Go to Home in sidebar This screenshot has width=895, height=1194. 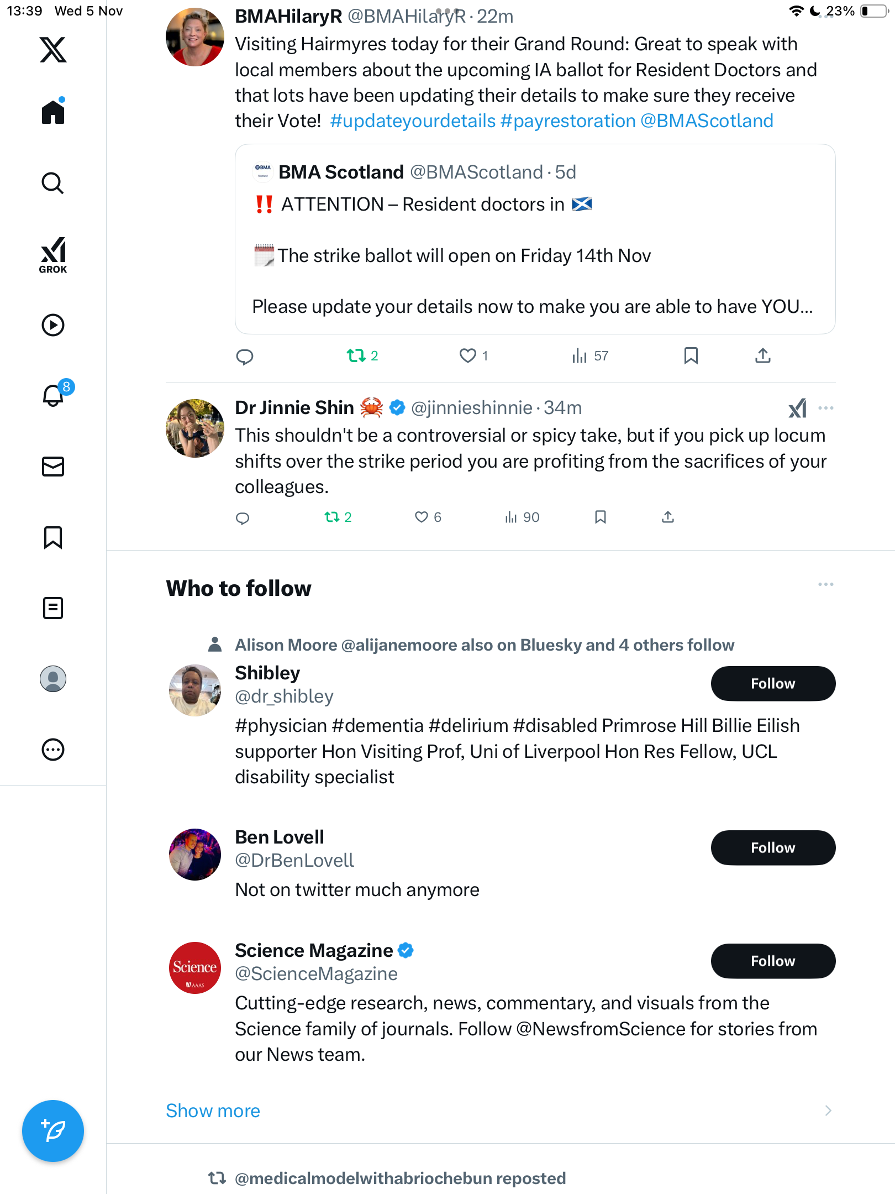click(x=53, y=112)
